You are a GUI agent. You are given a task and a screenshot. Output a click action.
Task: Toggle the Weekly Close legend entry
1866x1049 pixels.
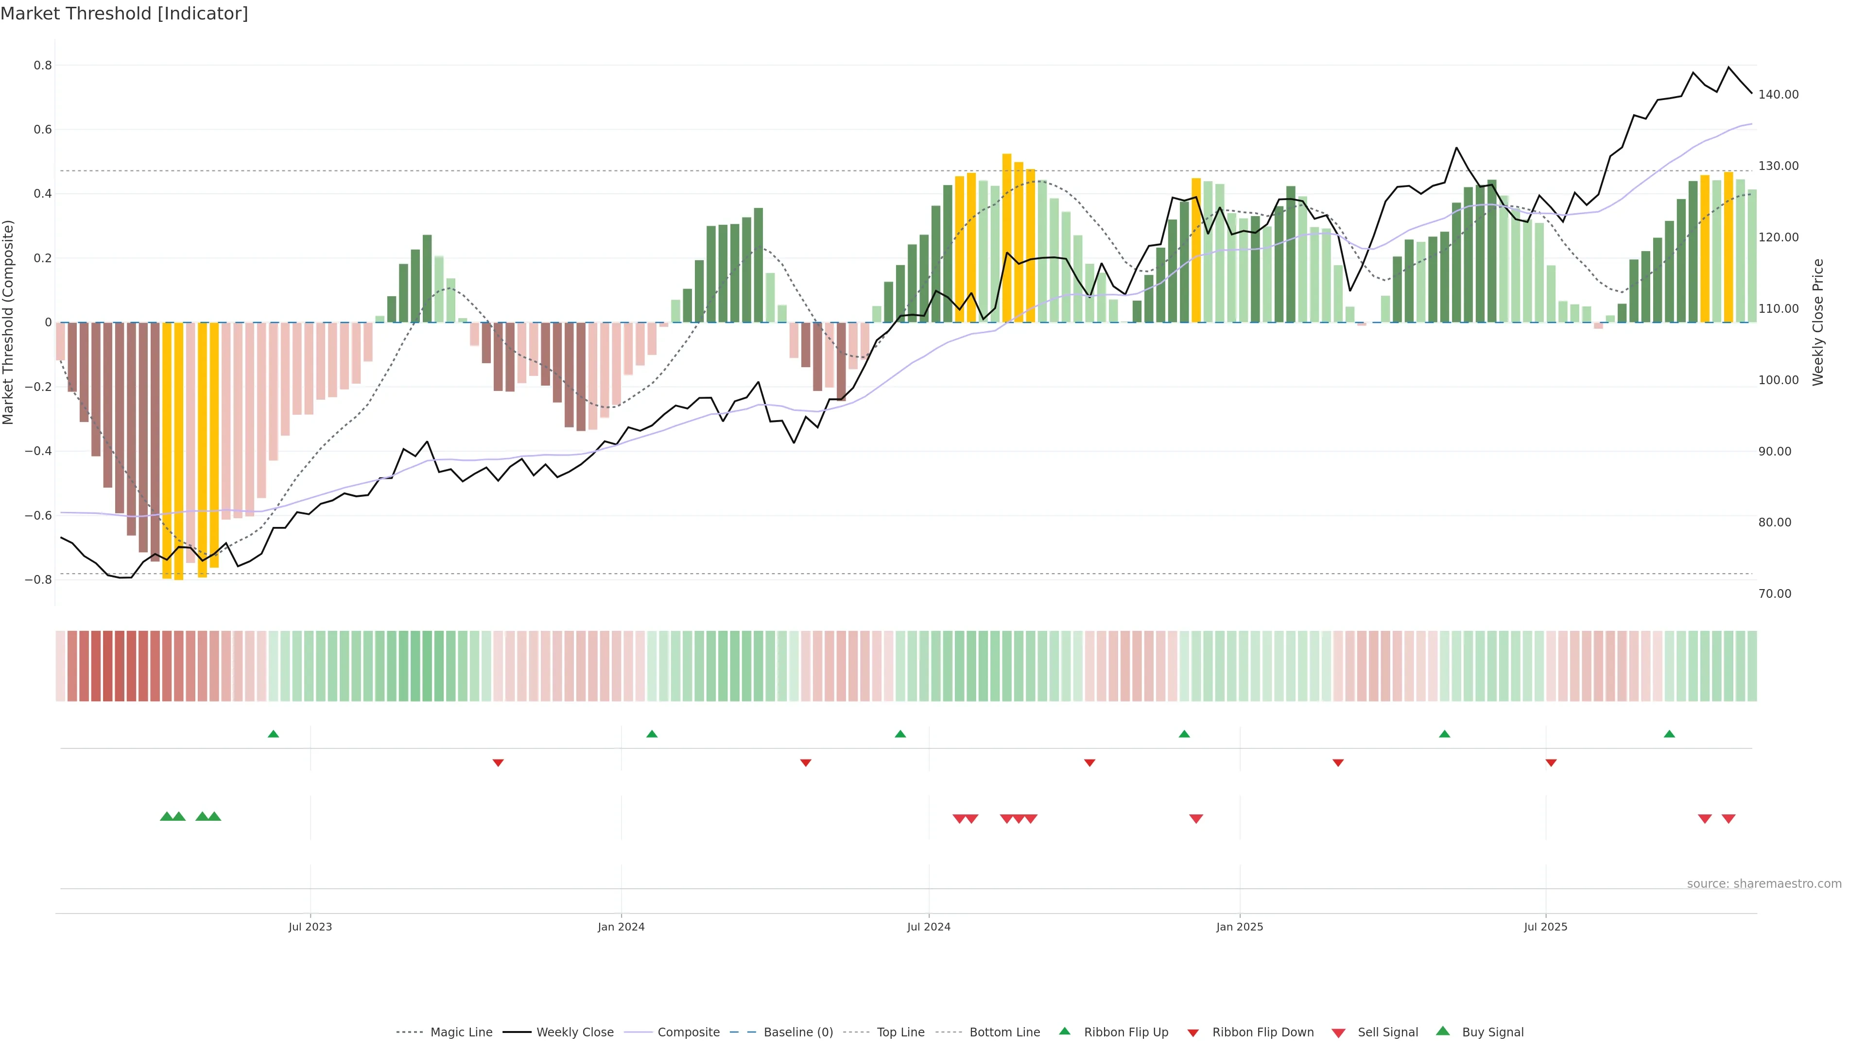pyautogui.click(x=574, y=1032)
